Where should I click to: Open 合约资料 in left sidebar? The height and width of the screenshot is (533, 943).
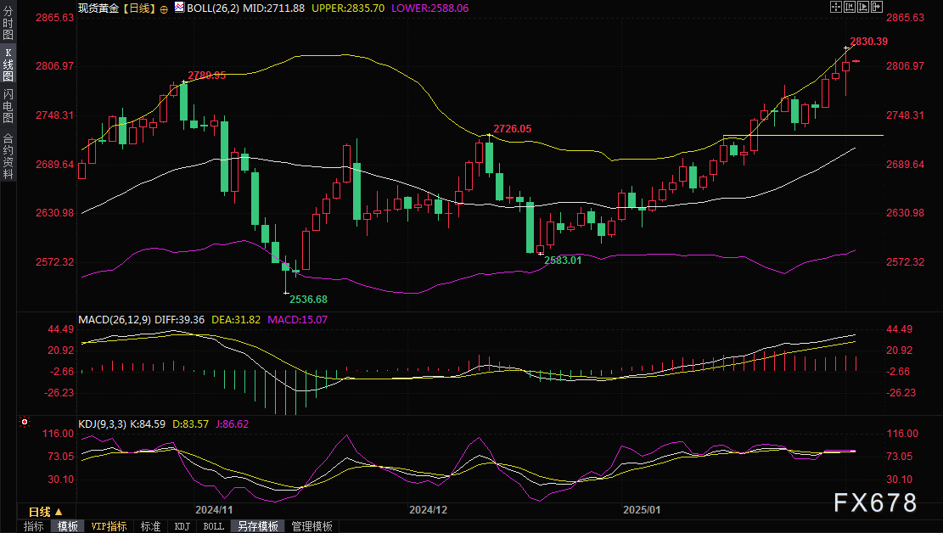(x=8, y=155)
